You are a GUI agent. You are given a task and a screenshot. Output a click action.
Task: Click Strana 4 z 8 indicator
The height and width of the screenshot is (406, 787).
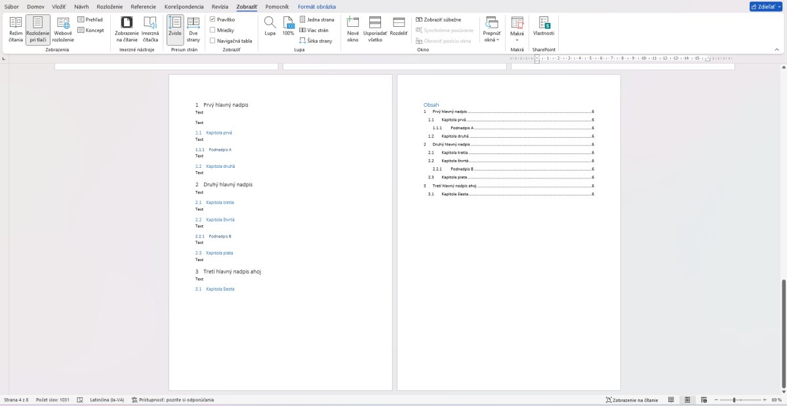coord(16,399)
